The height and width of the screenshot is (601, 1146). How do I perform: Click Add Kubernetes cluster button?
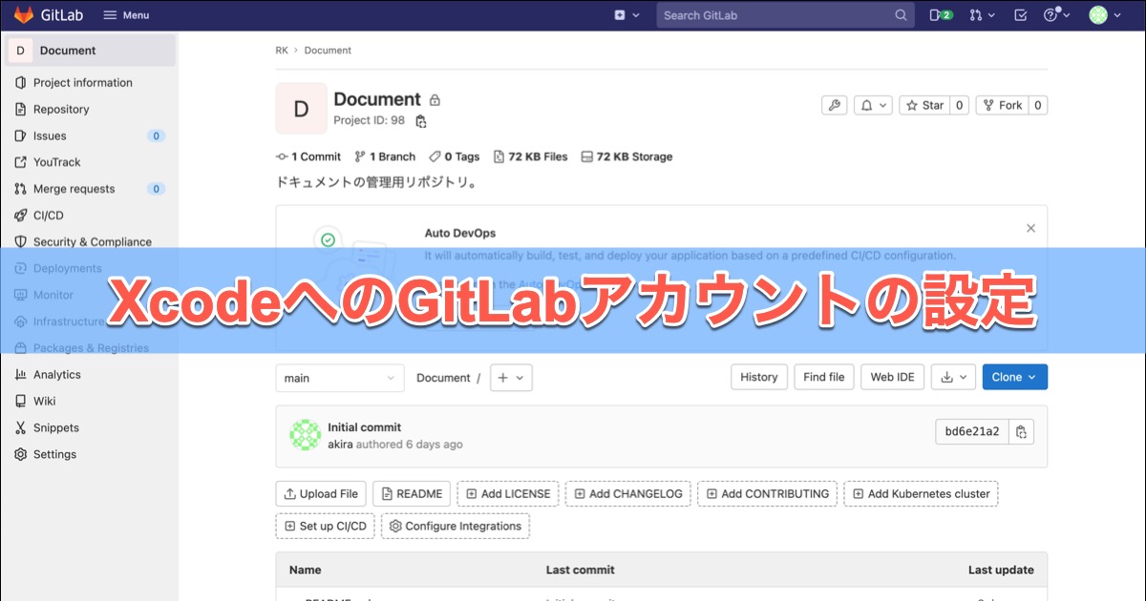pyautogui.click(x=921, y=494)
